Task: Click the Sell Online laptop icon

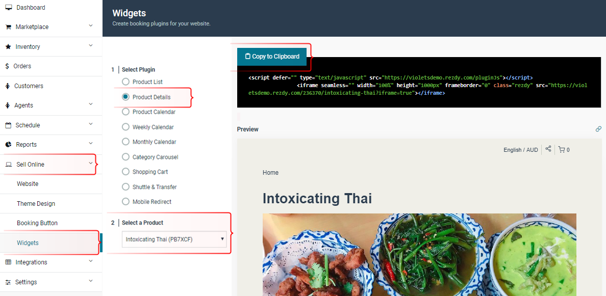Action: 9,165
